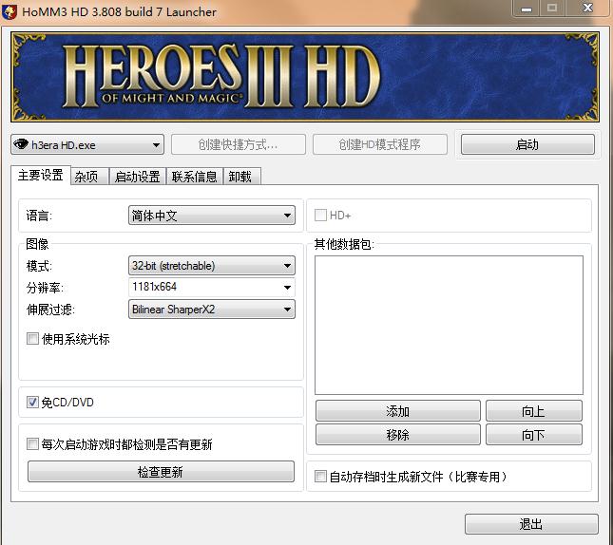
Task: Switch to the 联系信息 tab
Action: tap(194, 177)
